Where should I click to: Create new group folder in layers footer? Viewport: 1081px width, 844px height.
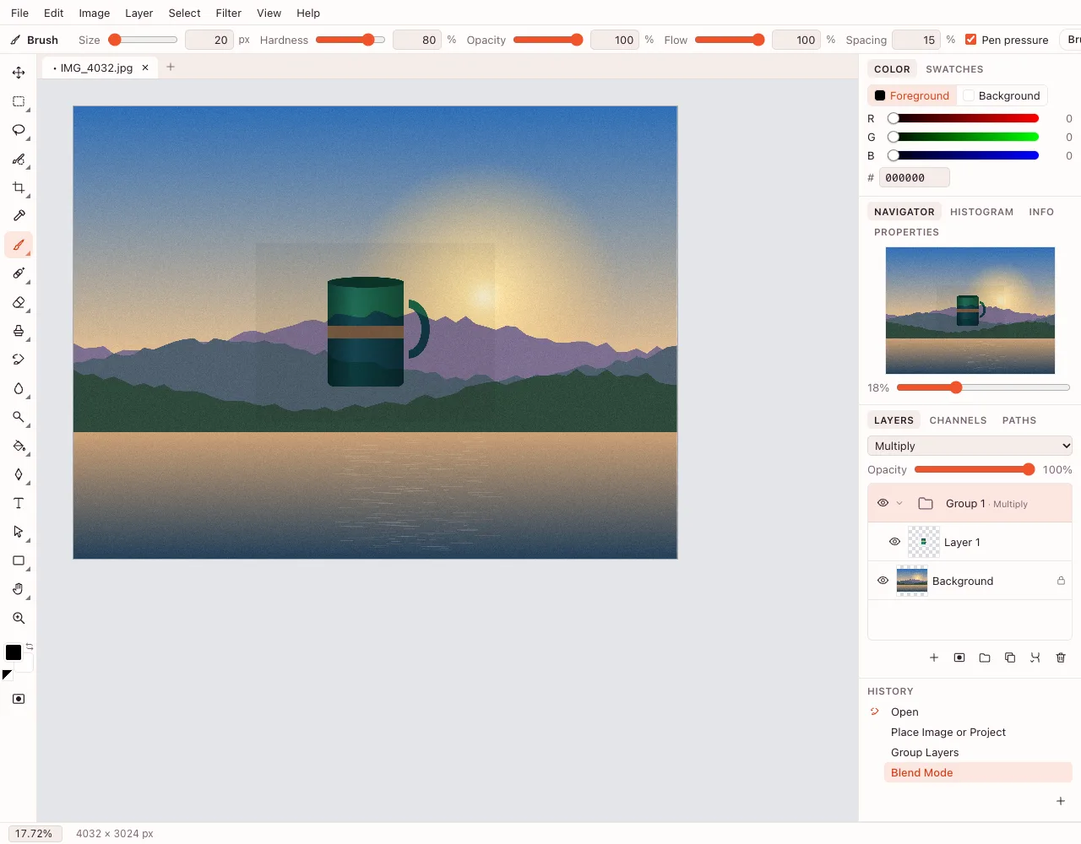[985, 657]
